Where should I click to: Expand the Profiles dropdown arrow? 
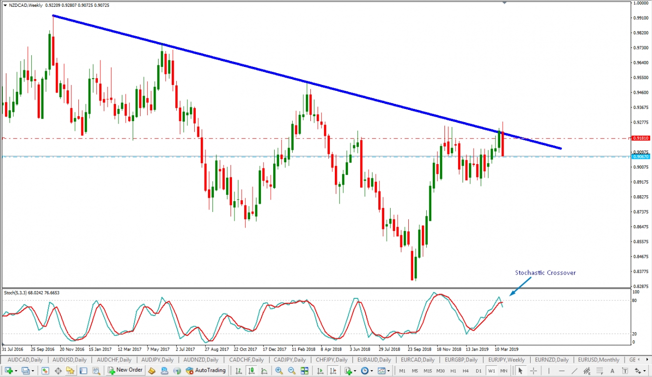point(33,371)
